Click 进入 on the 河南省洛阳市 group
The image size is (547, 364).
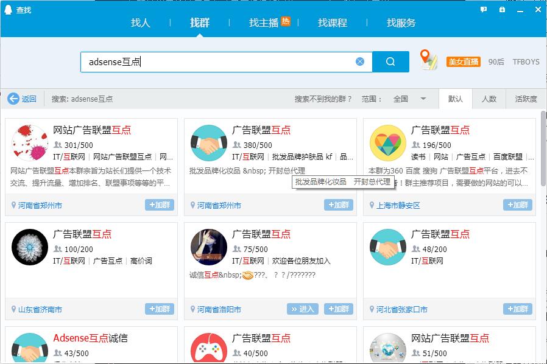[303, 309]
